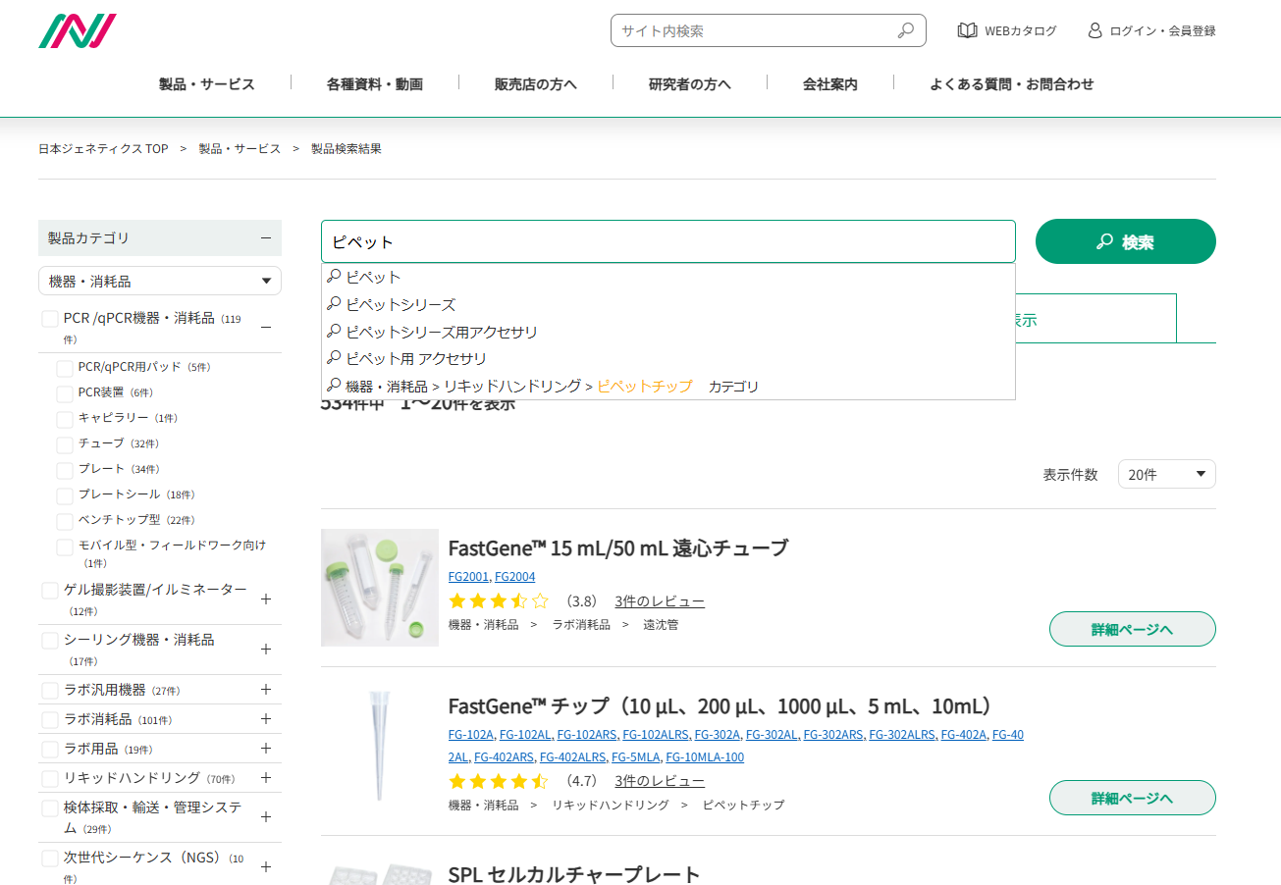
Task: Select the ピペットチップ category suggestion
Action: point(667,386)
